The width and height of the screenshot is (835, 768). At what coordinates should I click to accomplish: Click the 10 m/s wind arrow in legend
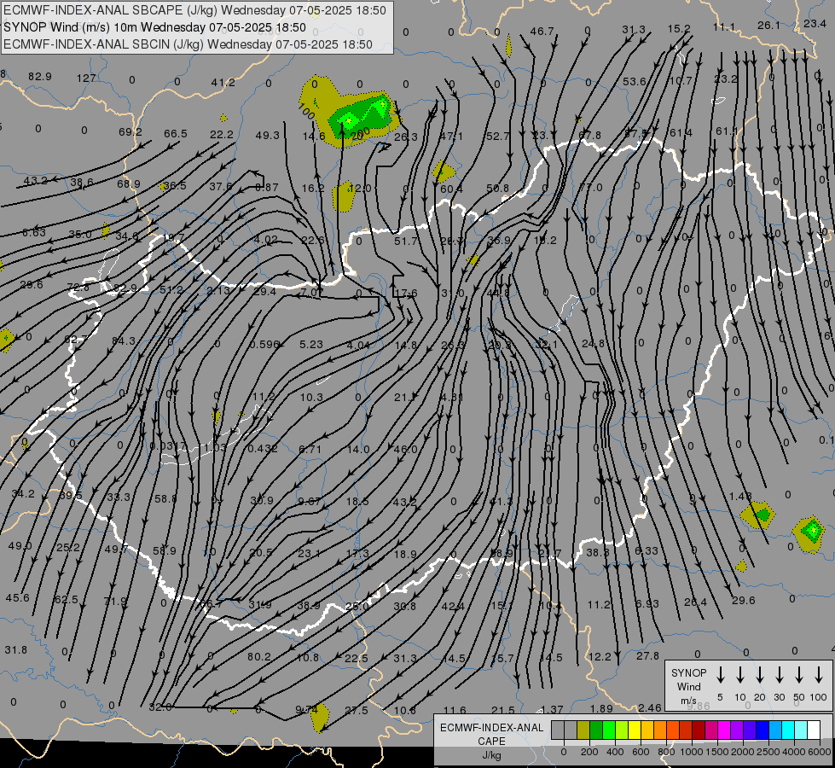click(739, 675)
